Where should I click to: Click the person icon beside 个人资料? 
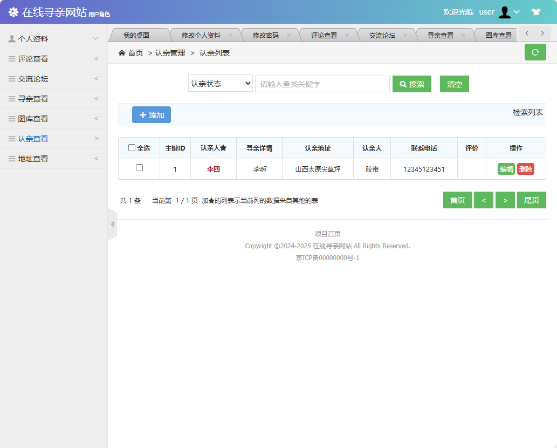pos(12,38)
